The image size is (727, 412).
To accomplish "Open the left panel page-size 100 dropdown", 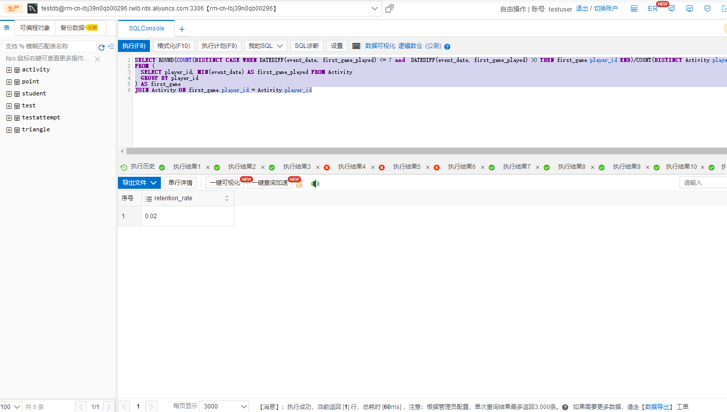I will point(11,407).
